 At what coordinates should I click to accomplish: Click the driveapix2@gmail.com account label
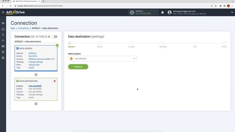[184, 11]
